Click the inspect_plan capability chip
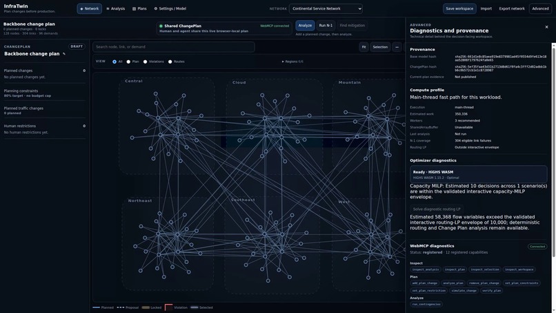 coord(455,269)
